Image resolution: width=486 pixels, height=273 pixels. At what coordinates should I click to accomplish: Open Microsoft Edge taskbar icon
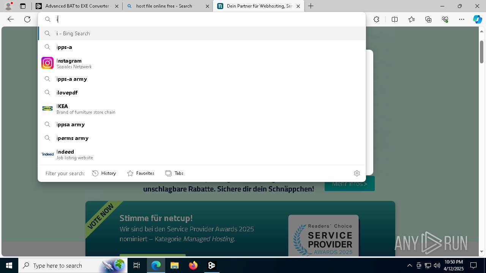tap(156, 265)
